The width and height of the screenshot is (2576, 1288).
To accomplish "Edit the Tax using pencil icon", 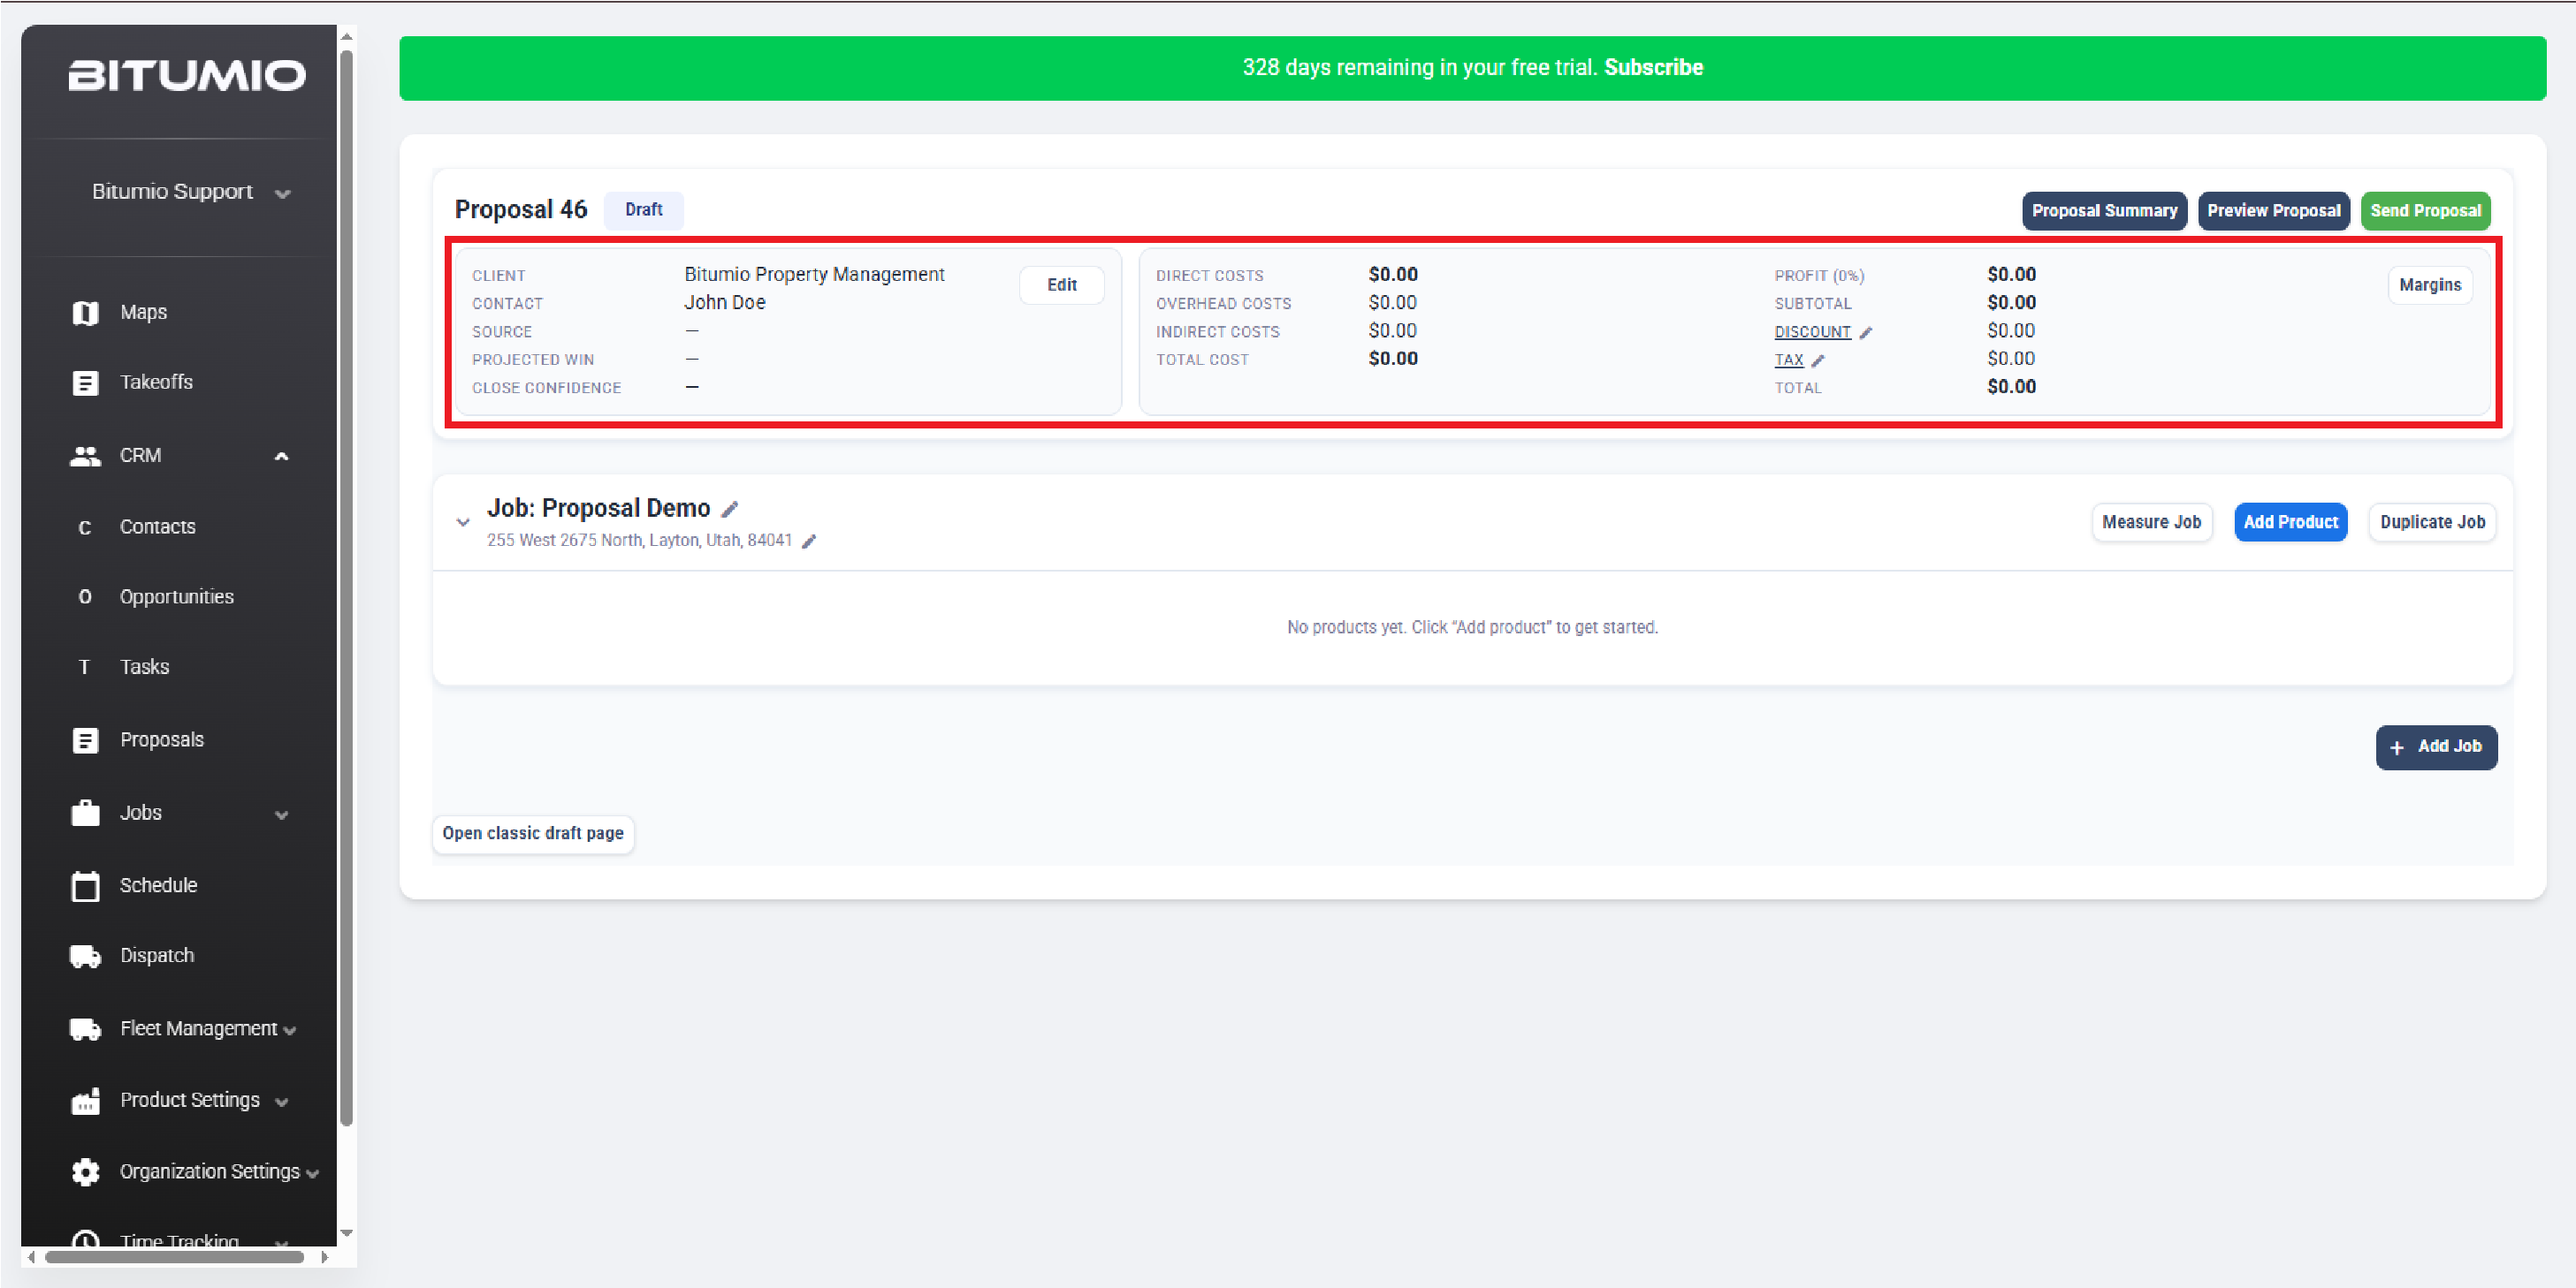I will pyautogui.click(x=1818, y=360).
